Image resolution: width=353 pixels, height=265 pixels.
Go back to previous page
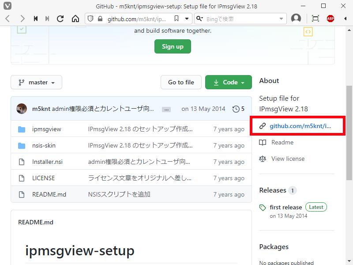pyautogui.click(x=8, y=19)
